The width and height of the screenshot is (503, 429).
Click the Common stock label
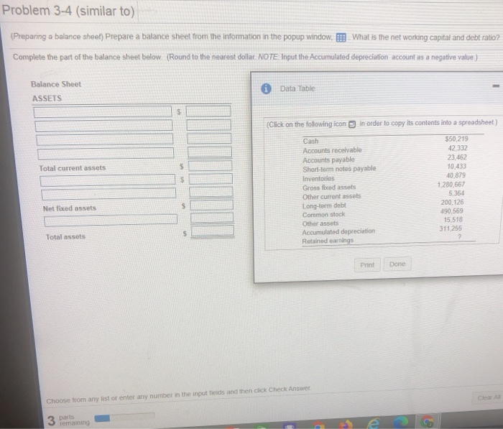(x=323, y=215)
